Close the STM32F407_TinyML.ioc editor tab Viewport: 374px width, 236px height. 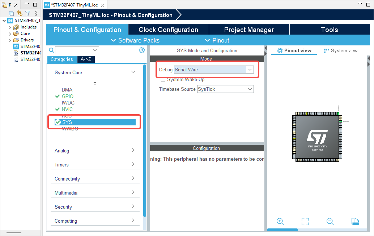coord(103,5)
